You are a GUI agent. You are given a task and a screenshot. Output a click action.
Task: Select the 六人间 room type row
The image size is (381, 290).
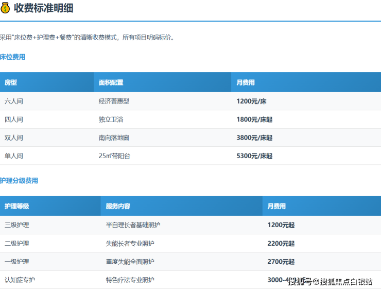(x=14, y=101)
